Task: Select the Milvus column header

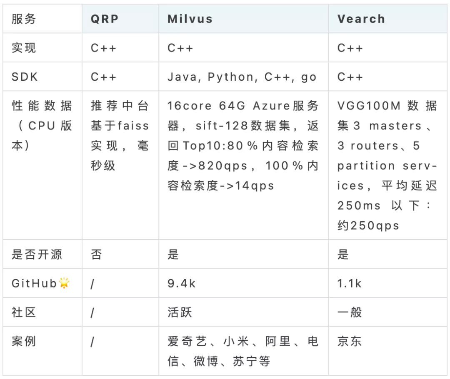Action: [x=244, y=19]
